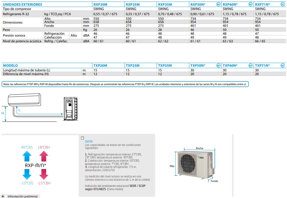Image resolution: width=287 pixels, height=198 pixels.
Task: Select the 'Dimensiones' row label
Action: [x=13, y=22]
